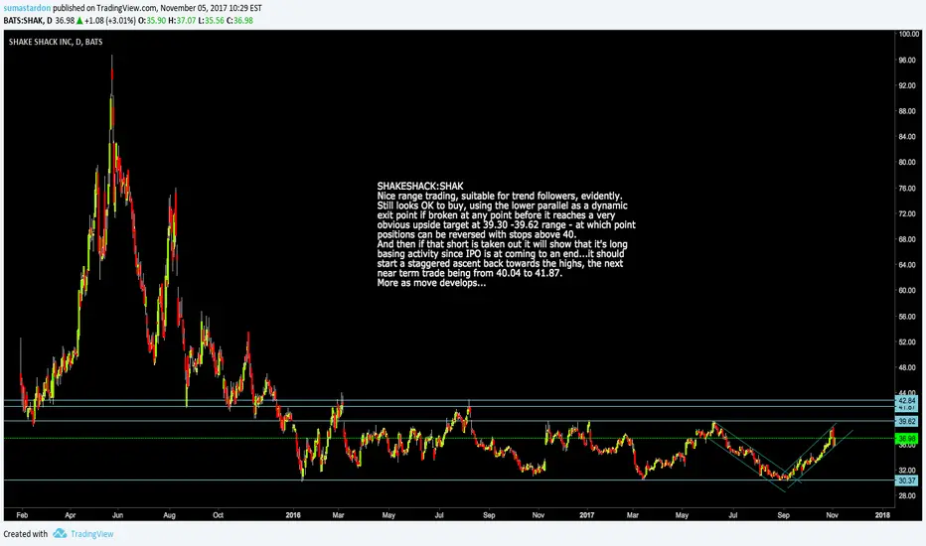Click the H:37.07 high value
Image resolution: width=926 pixels, height=546 pixels.
pos(182,21)
